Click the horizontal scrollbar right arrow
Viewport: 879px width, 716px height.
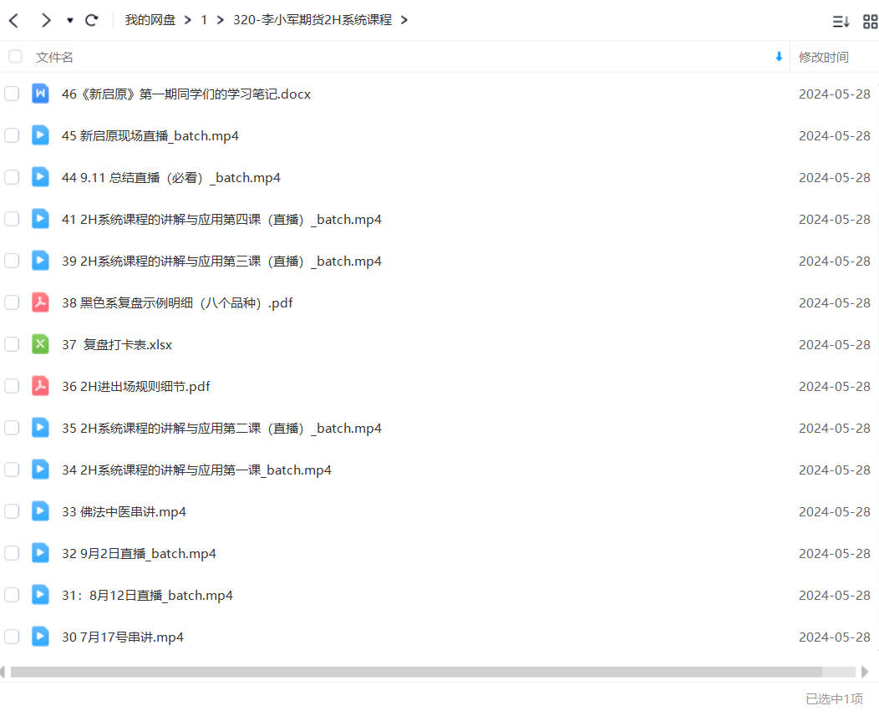tap(865, 672)
